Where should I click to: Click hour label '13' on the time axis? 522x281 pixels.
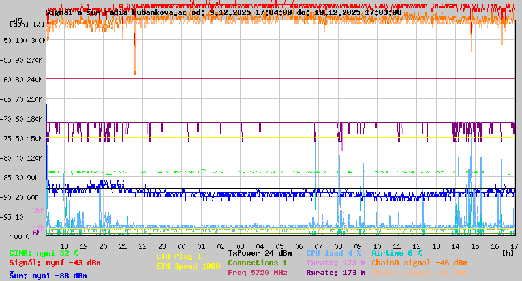[436, 246]
